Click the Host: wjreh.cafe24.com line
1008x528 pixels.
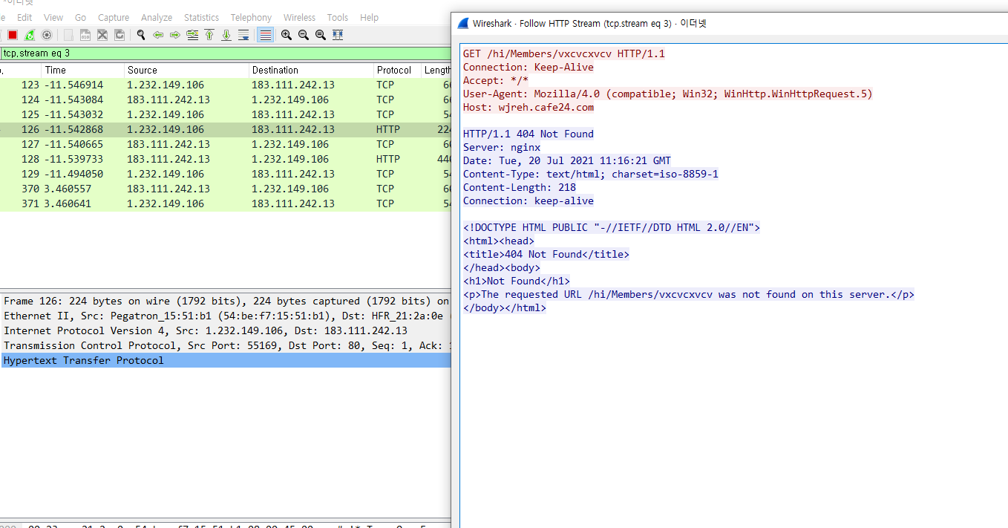pyautogui.click(x=528, y=107)
